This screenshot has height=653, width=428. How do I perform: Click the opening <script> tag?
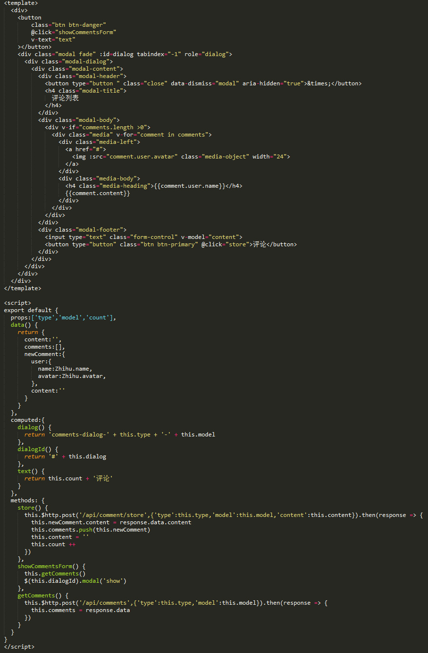(18, 303)
